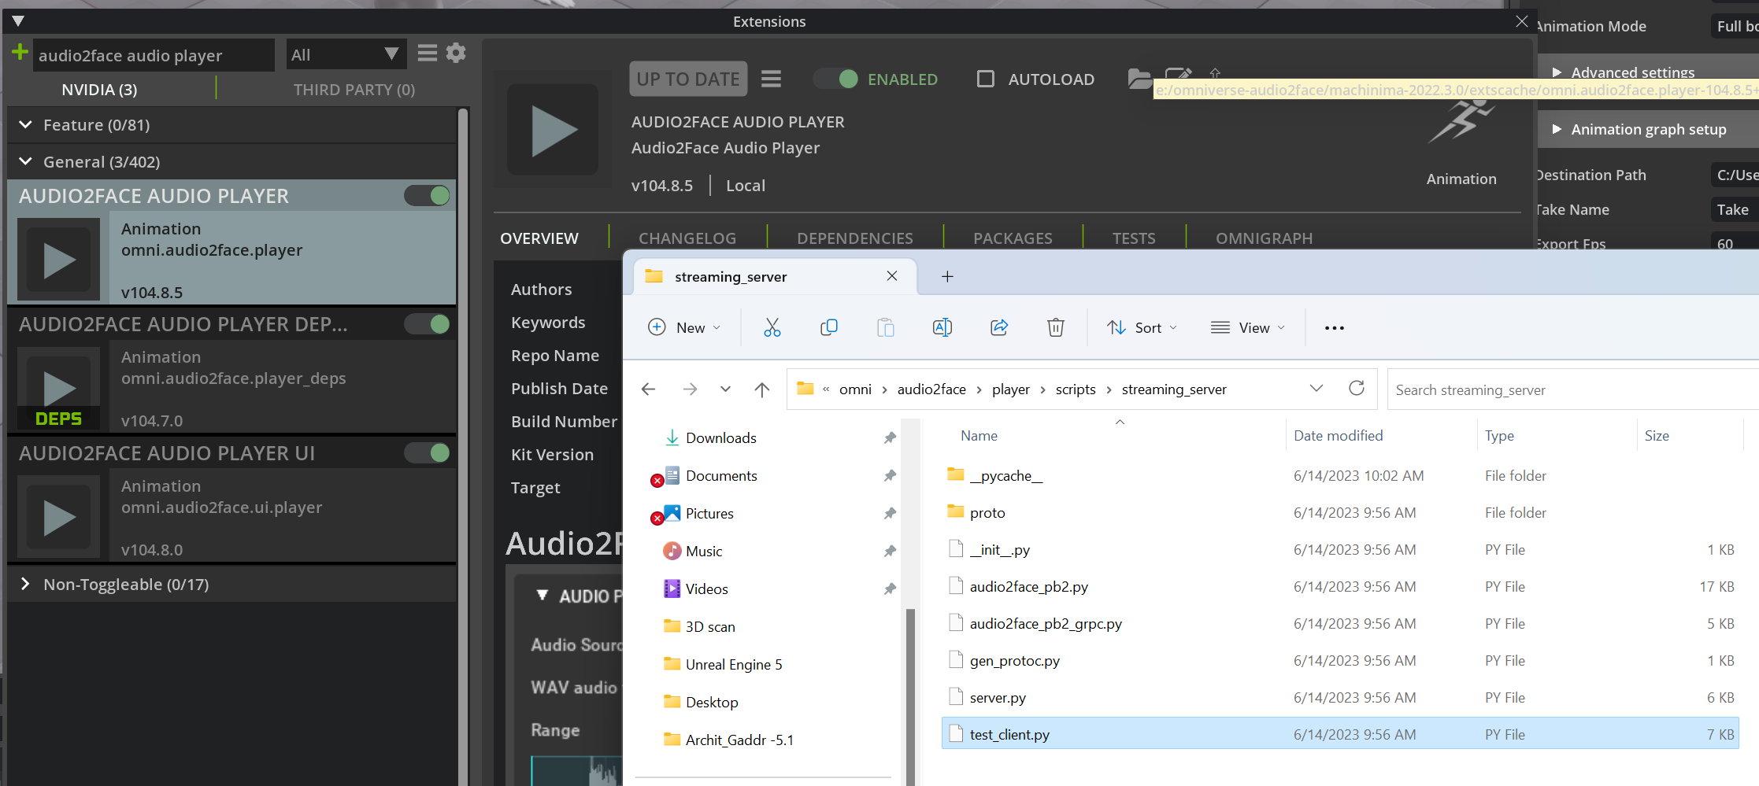This screenshot has height=786, width=1759.
Task: Toggle Audio2Face Audio Player UI extension off
Action: point(428,452)
